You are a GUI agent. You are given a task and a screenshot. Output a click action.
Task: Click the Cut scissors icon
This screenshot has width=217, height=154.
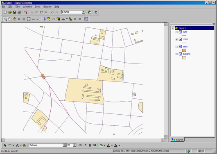click(x=32, y=12)
